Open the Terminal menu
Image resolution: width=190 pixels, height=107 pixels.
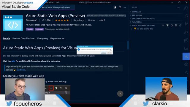[x=50, y=2]
